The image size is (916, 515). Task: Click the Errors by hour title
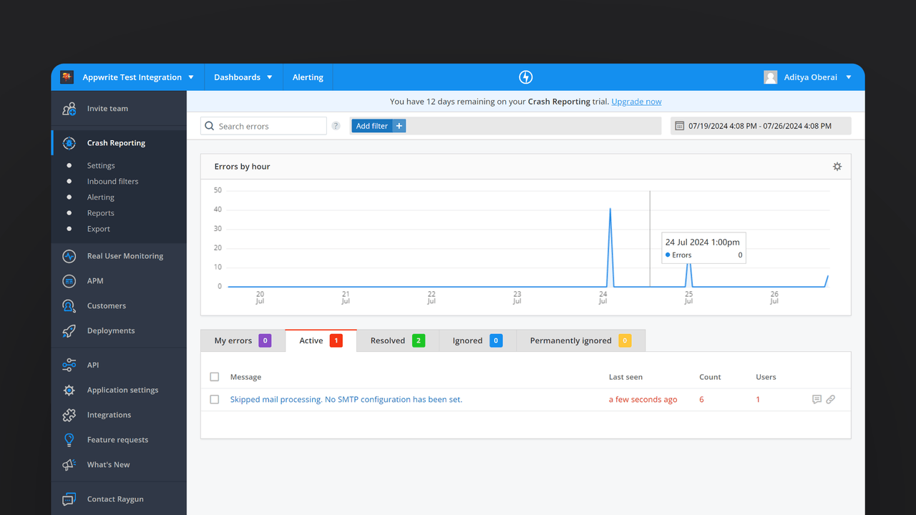(243, 167)
